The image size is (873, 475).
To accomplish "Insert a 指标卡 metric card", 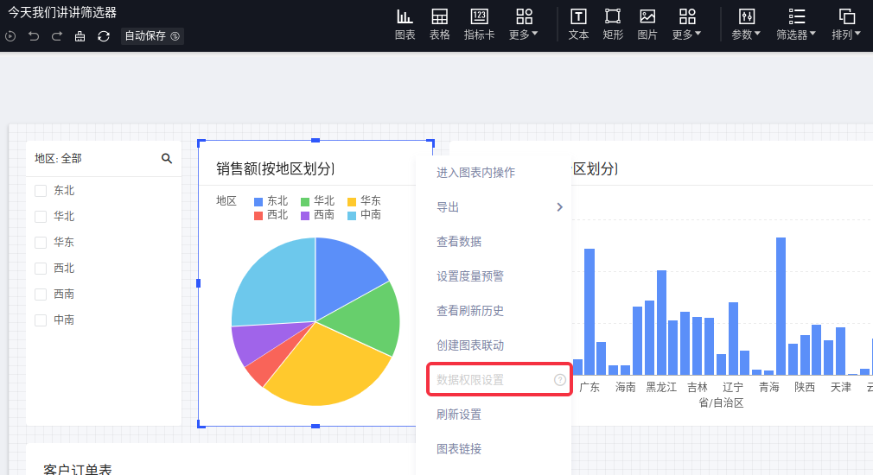I will 479,24.
